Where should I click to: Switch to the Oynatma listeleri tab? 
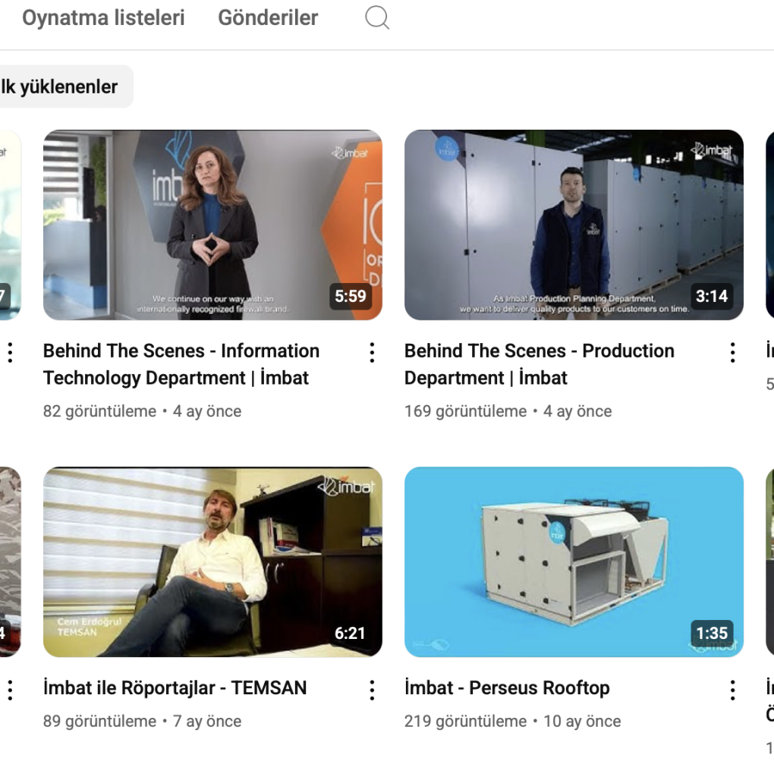[103, 17]
